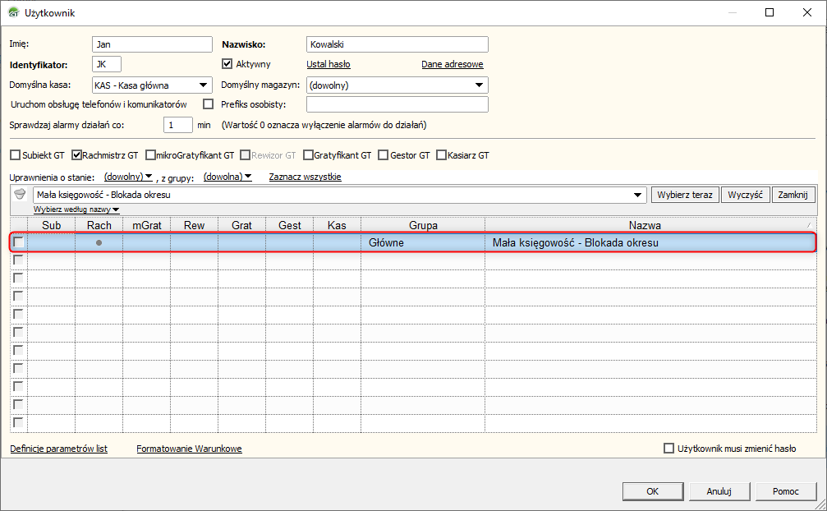Check the Subiekt GT checkbox

click(x=16, y=155)
